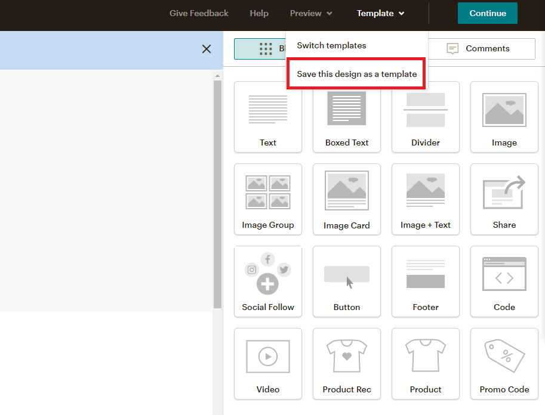Choose Switch templates from the menu
This screenshot has width=545, height=415.
(x=331, y=45)
